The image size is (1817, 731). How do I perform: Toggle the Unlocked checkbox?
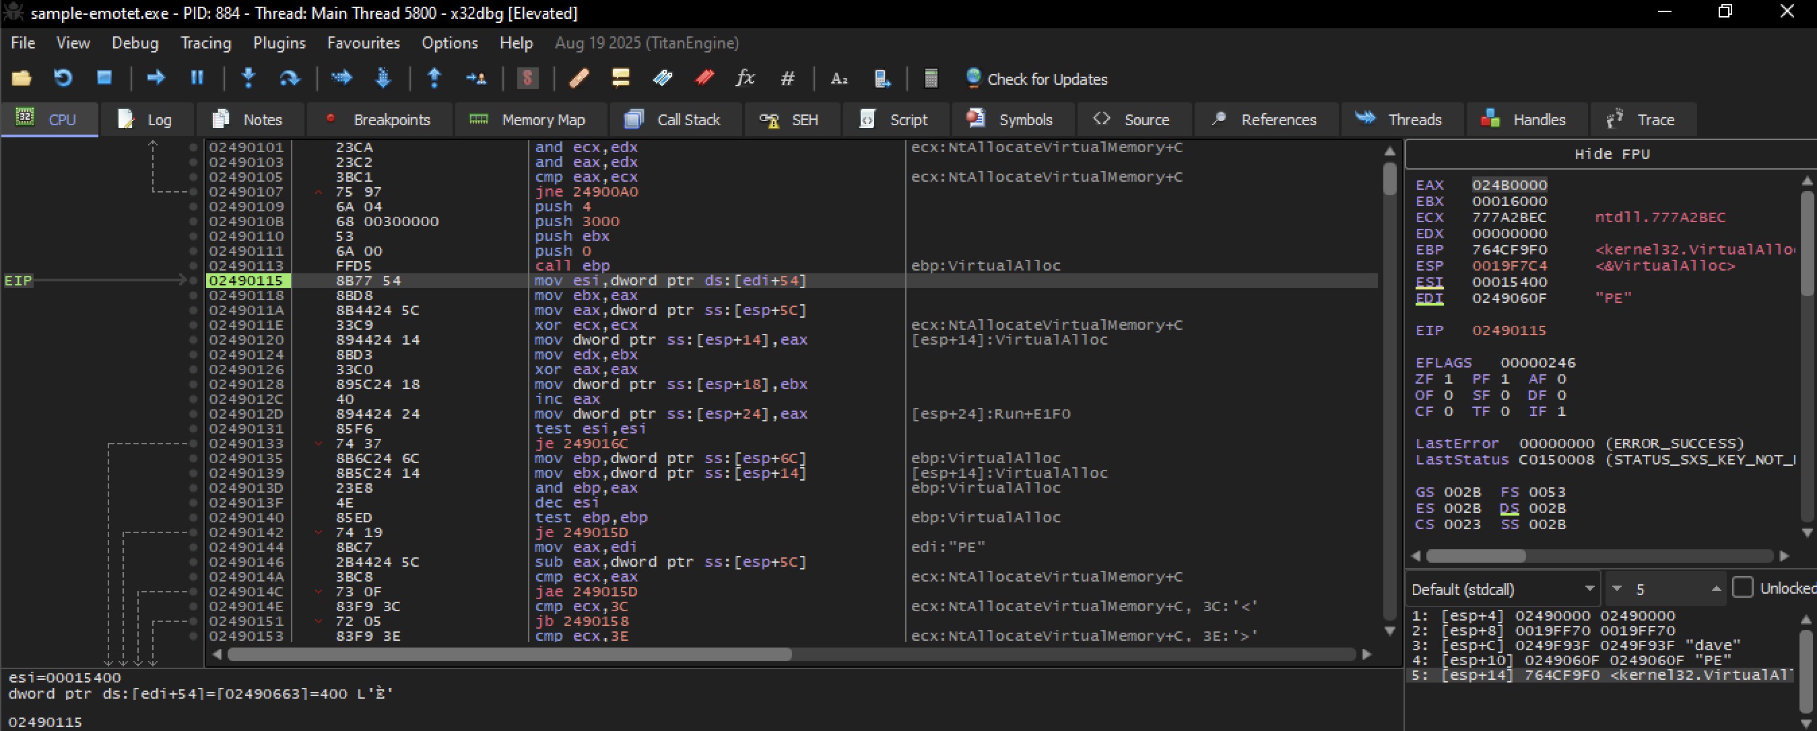[x=1743, y=588]
